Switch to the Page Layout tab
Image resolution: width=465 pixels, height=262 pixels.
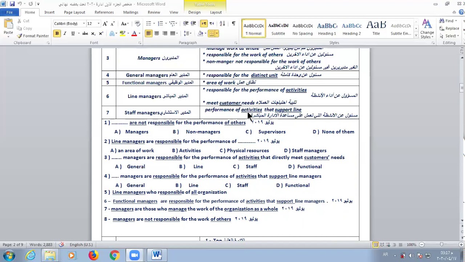tap(74, 12)
